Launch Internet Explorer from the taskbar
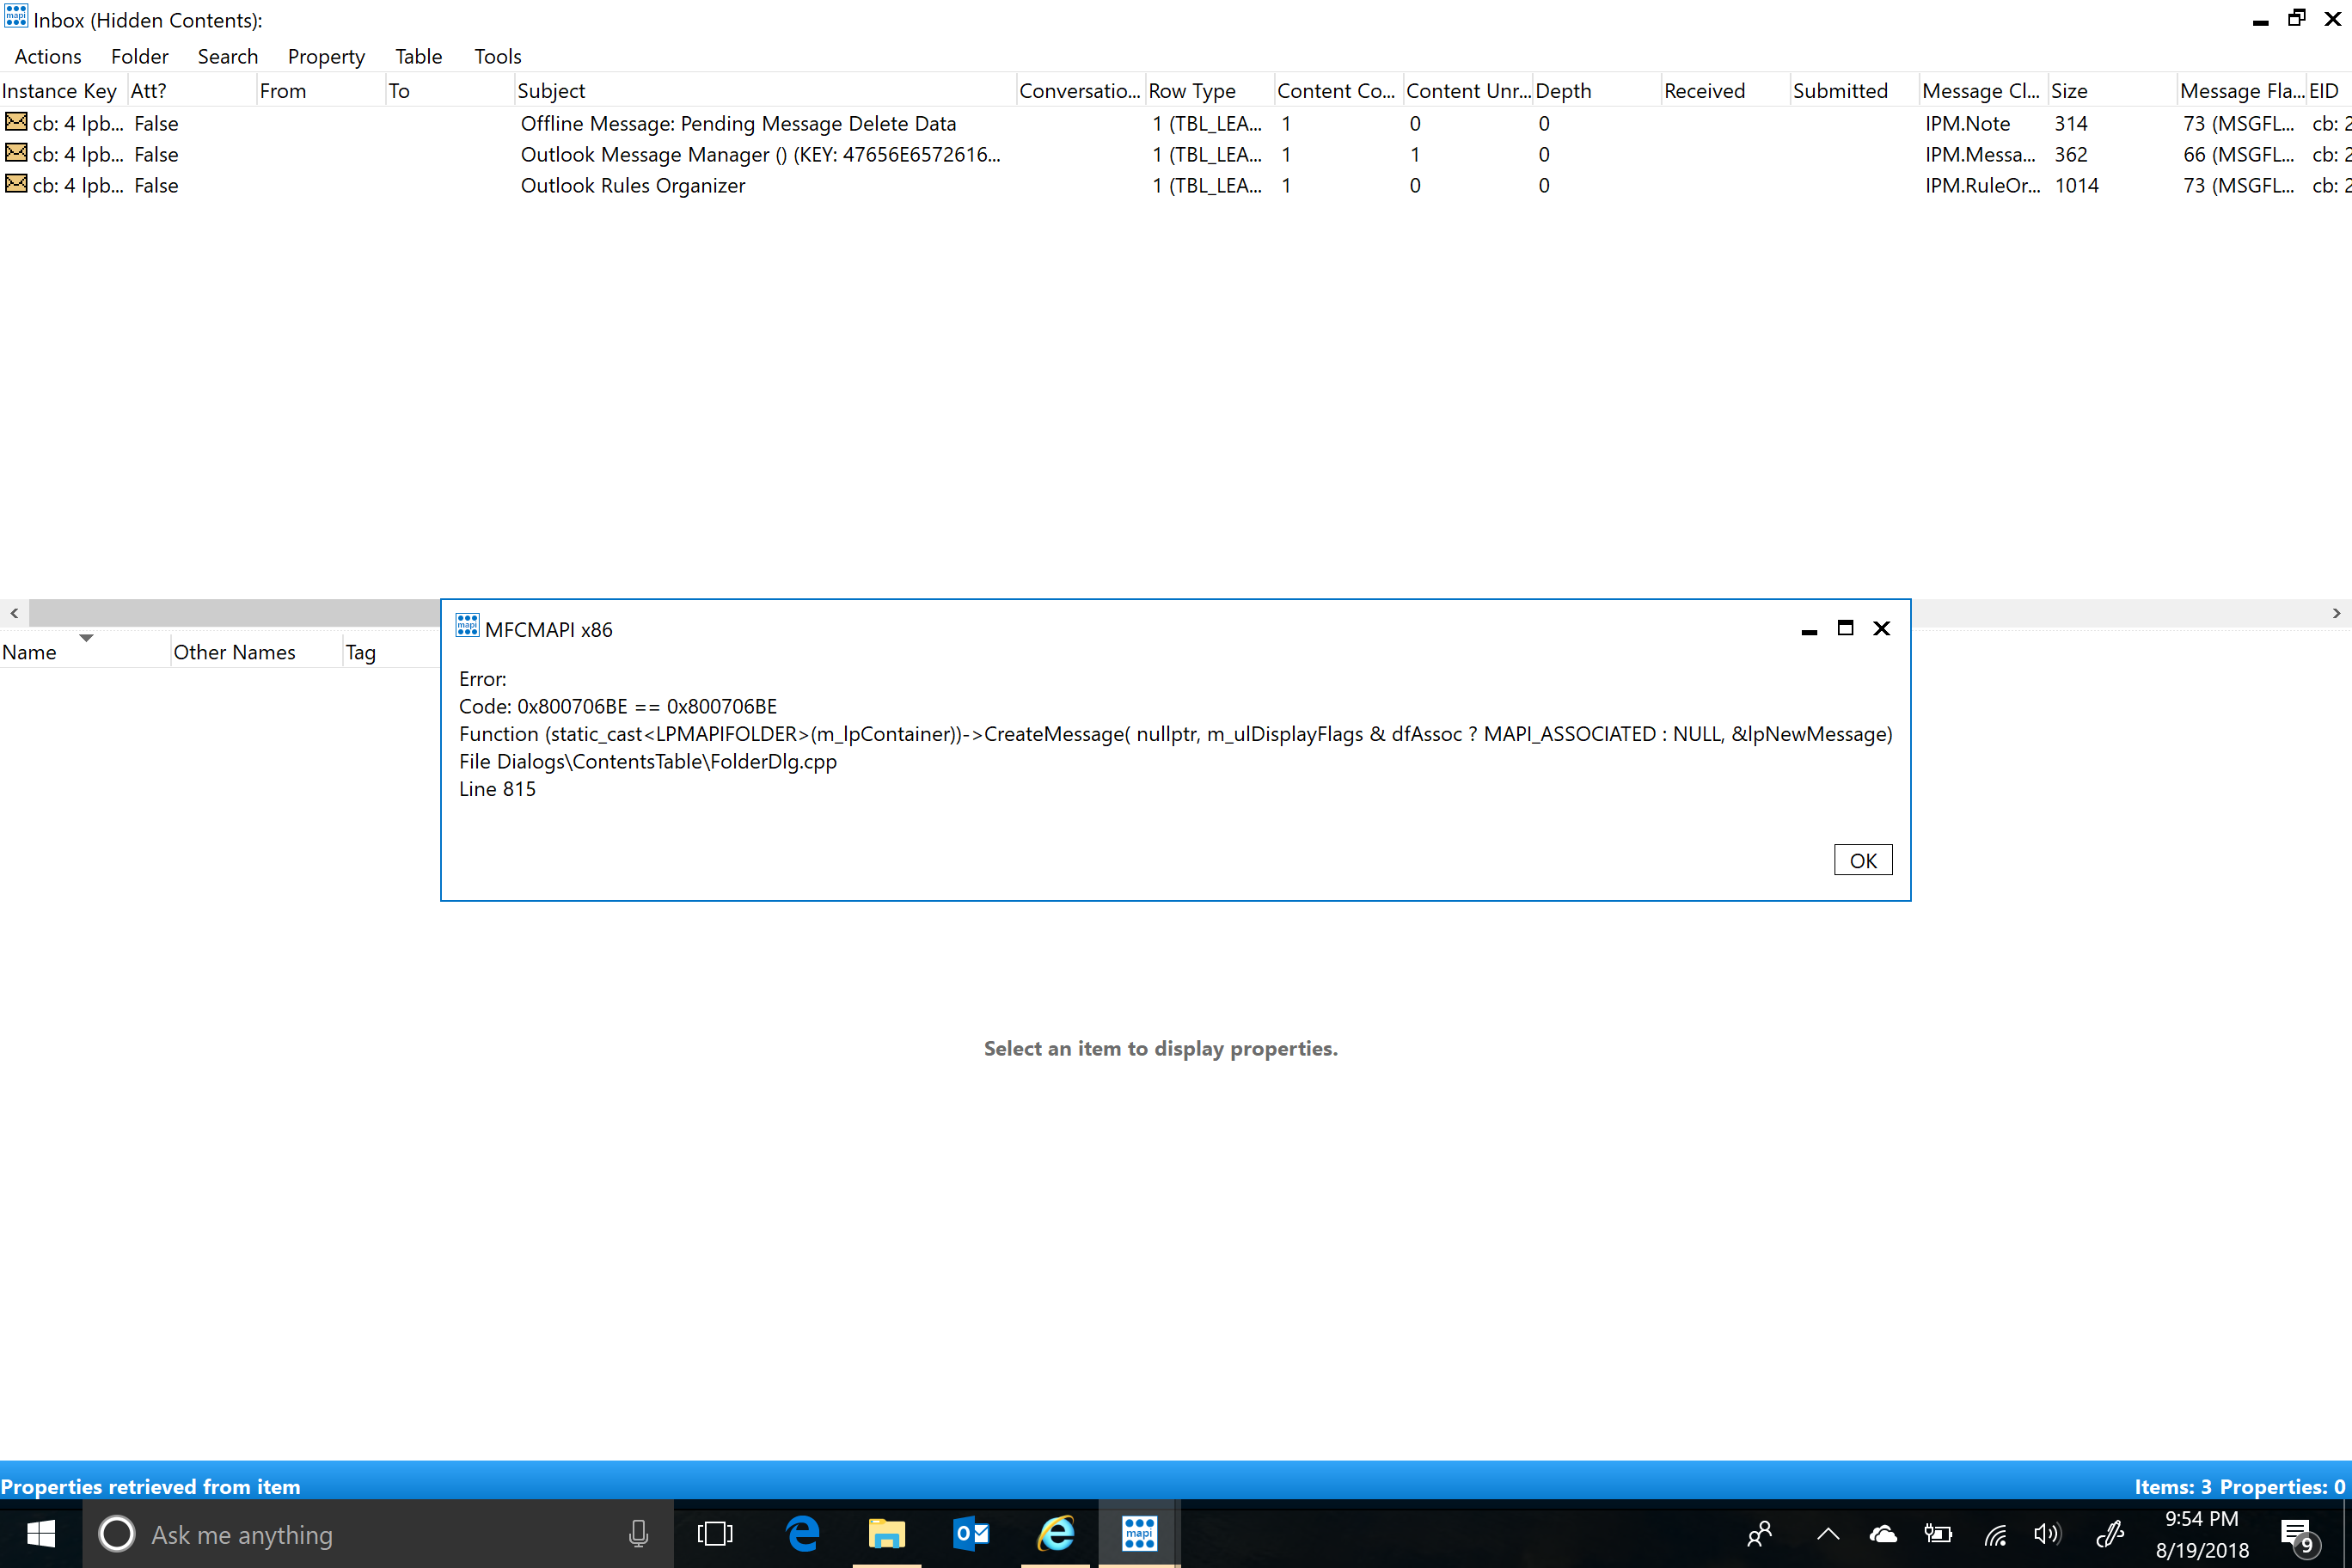 coord(1054,1533)
